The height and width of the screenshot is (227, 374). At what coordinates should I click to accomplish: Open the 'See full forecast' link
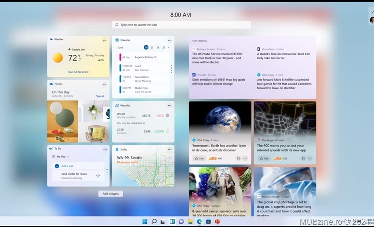pyautogui.click(x=78, y=72)
